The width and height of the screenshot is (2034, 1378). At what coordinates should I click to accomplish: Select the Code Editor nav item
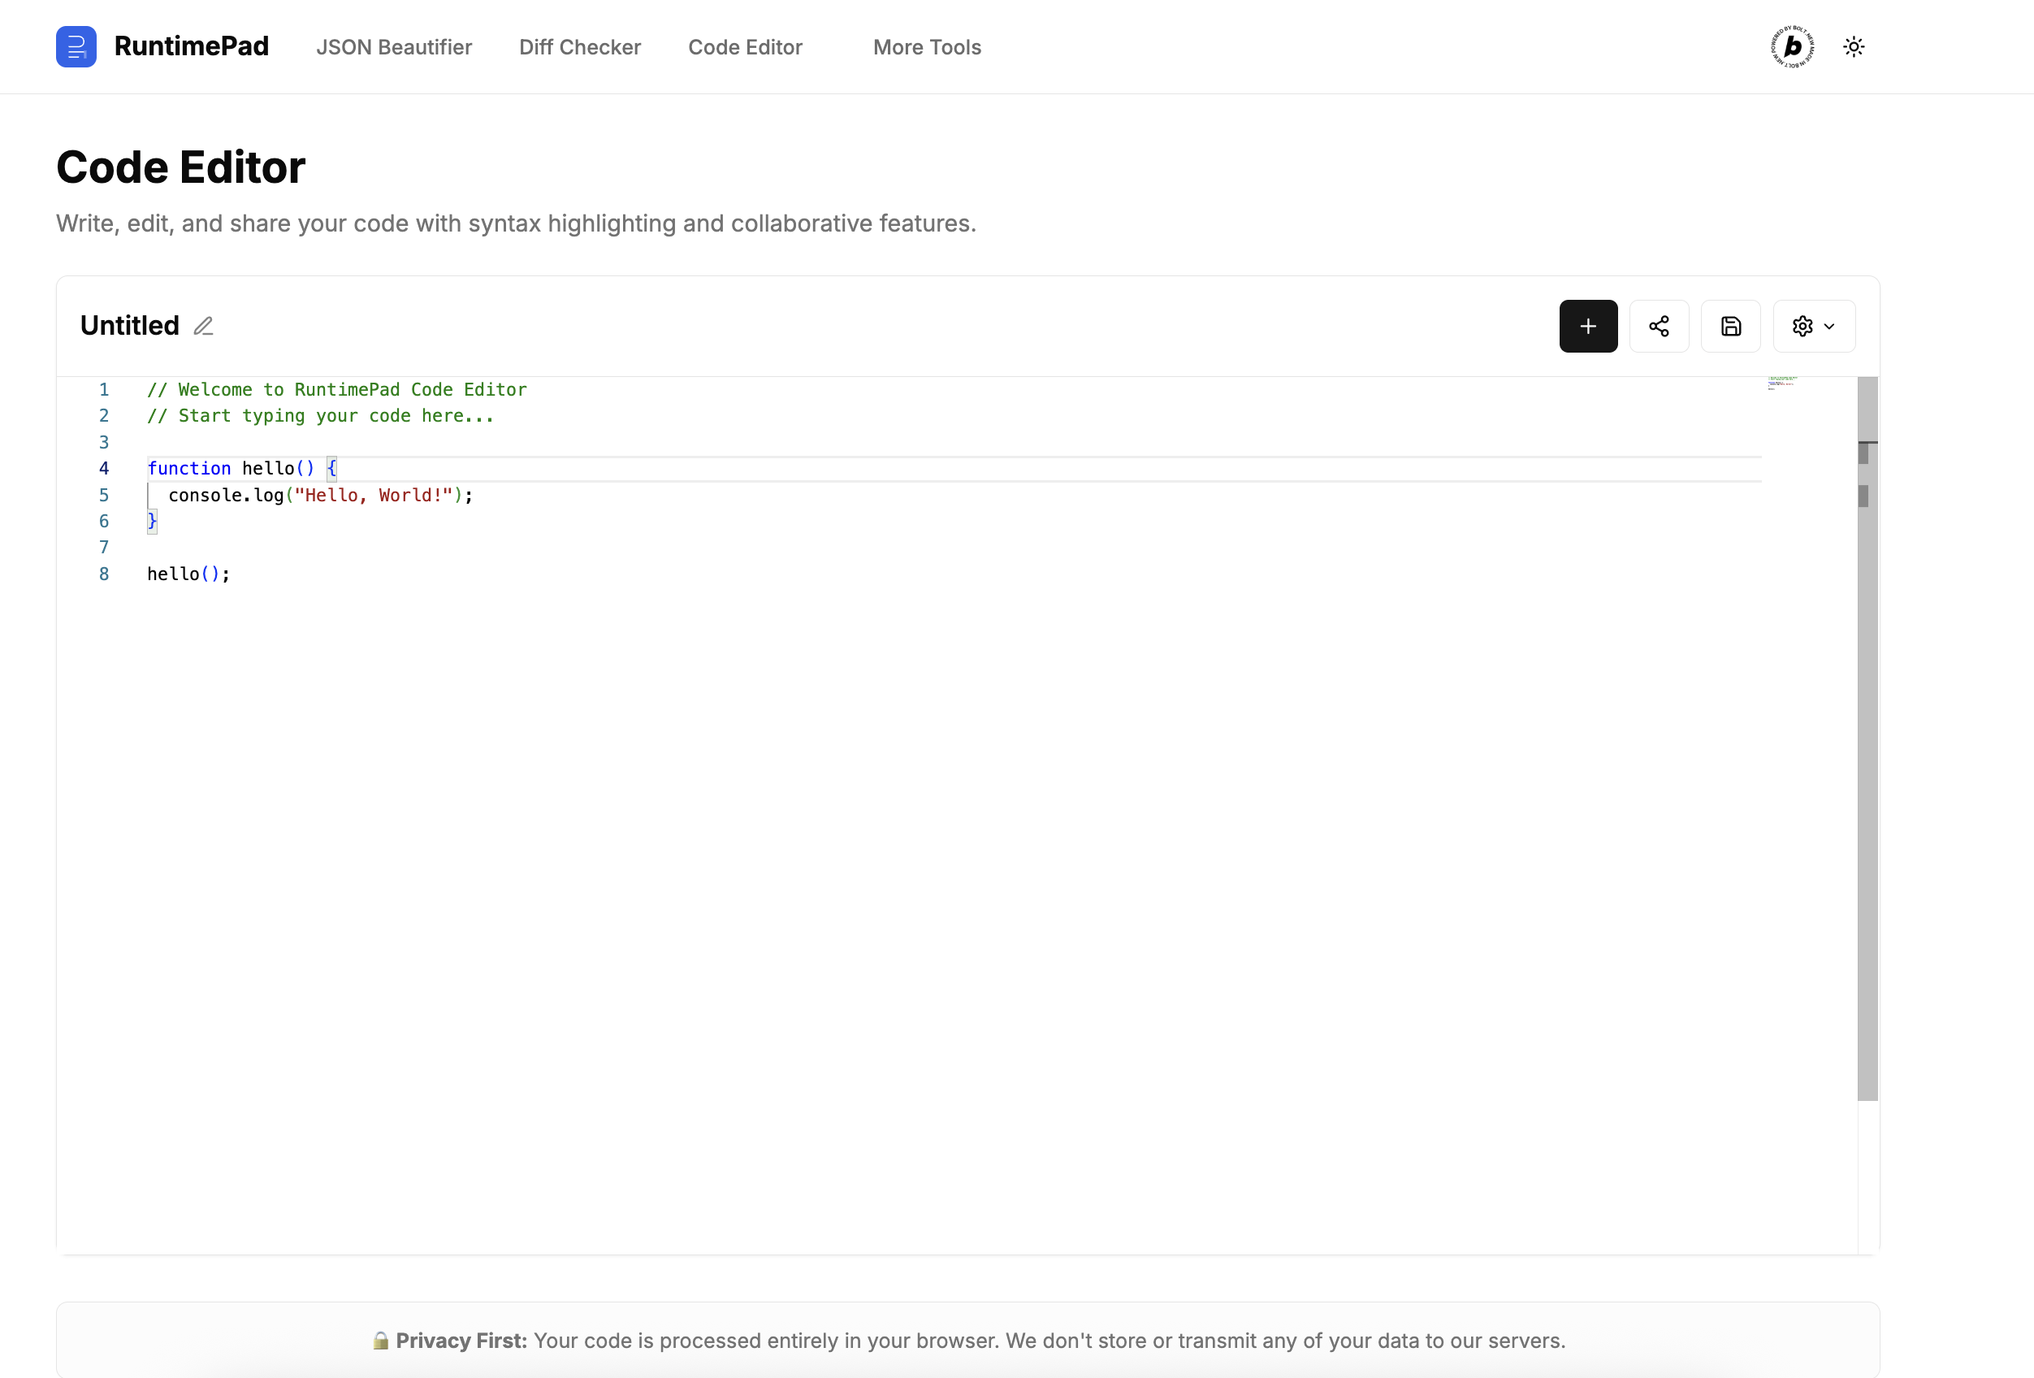tap(745, 47)
